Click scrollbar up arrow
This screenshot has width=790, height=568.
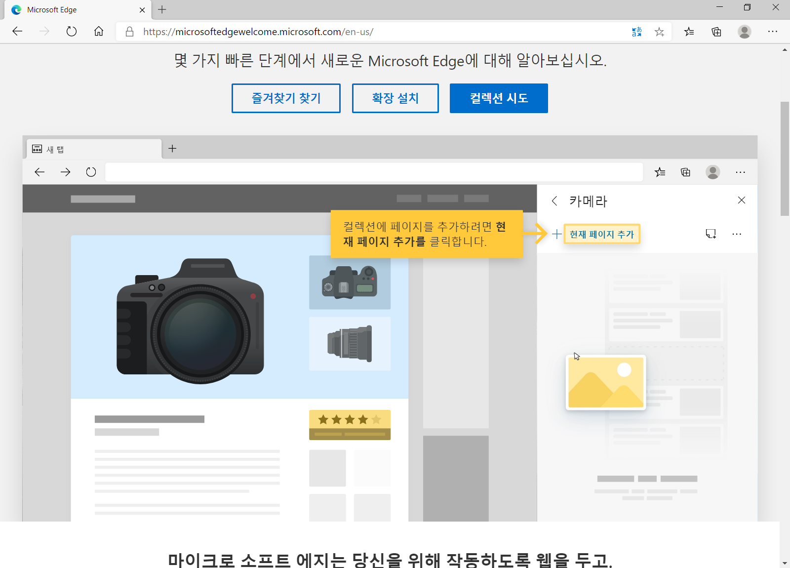[785, 49]
